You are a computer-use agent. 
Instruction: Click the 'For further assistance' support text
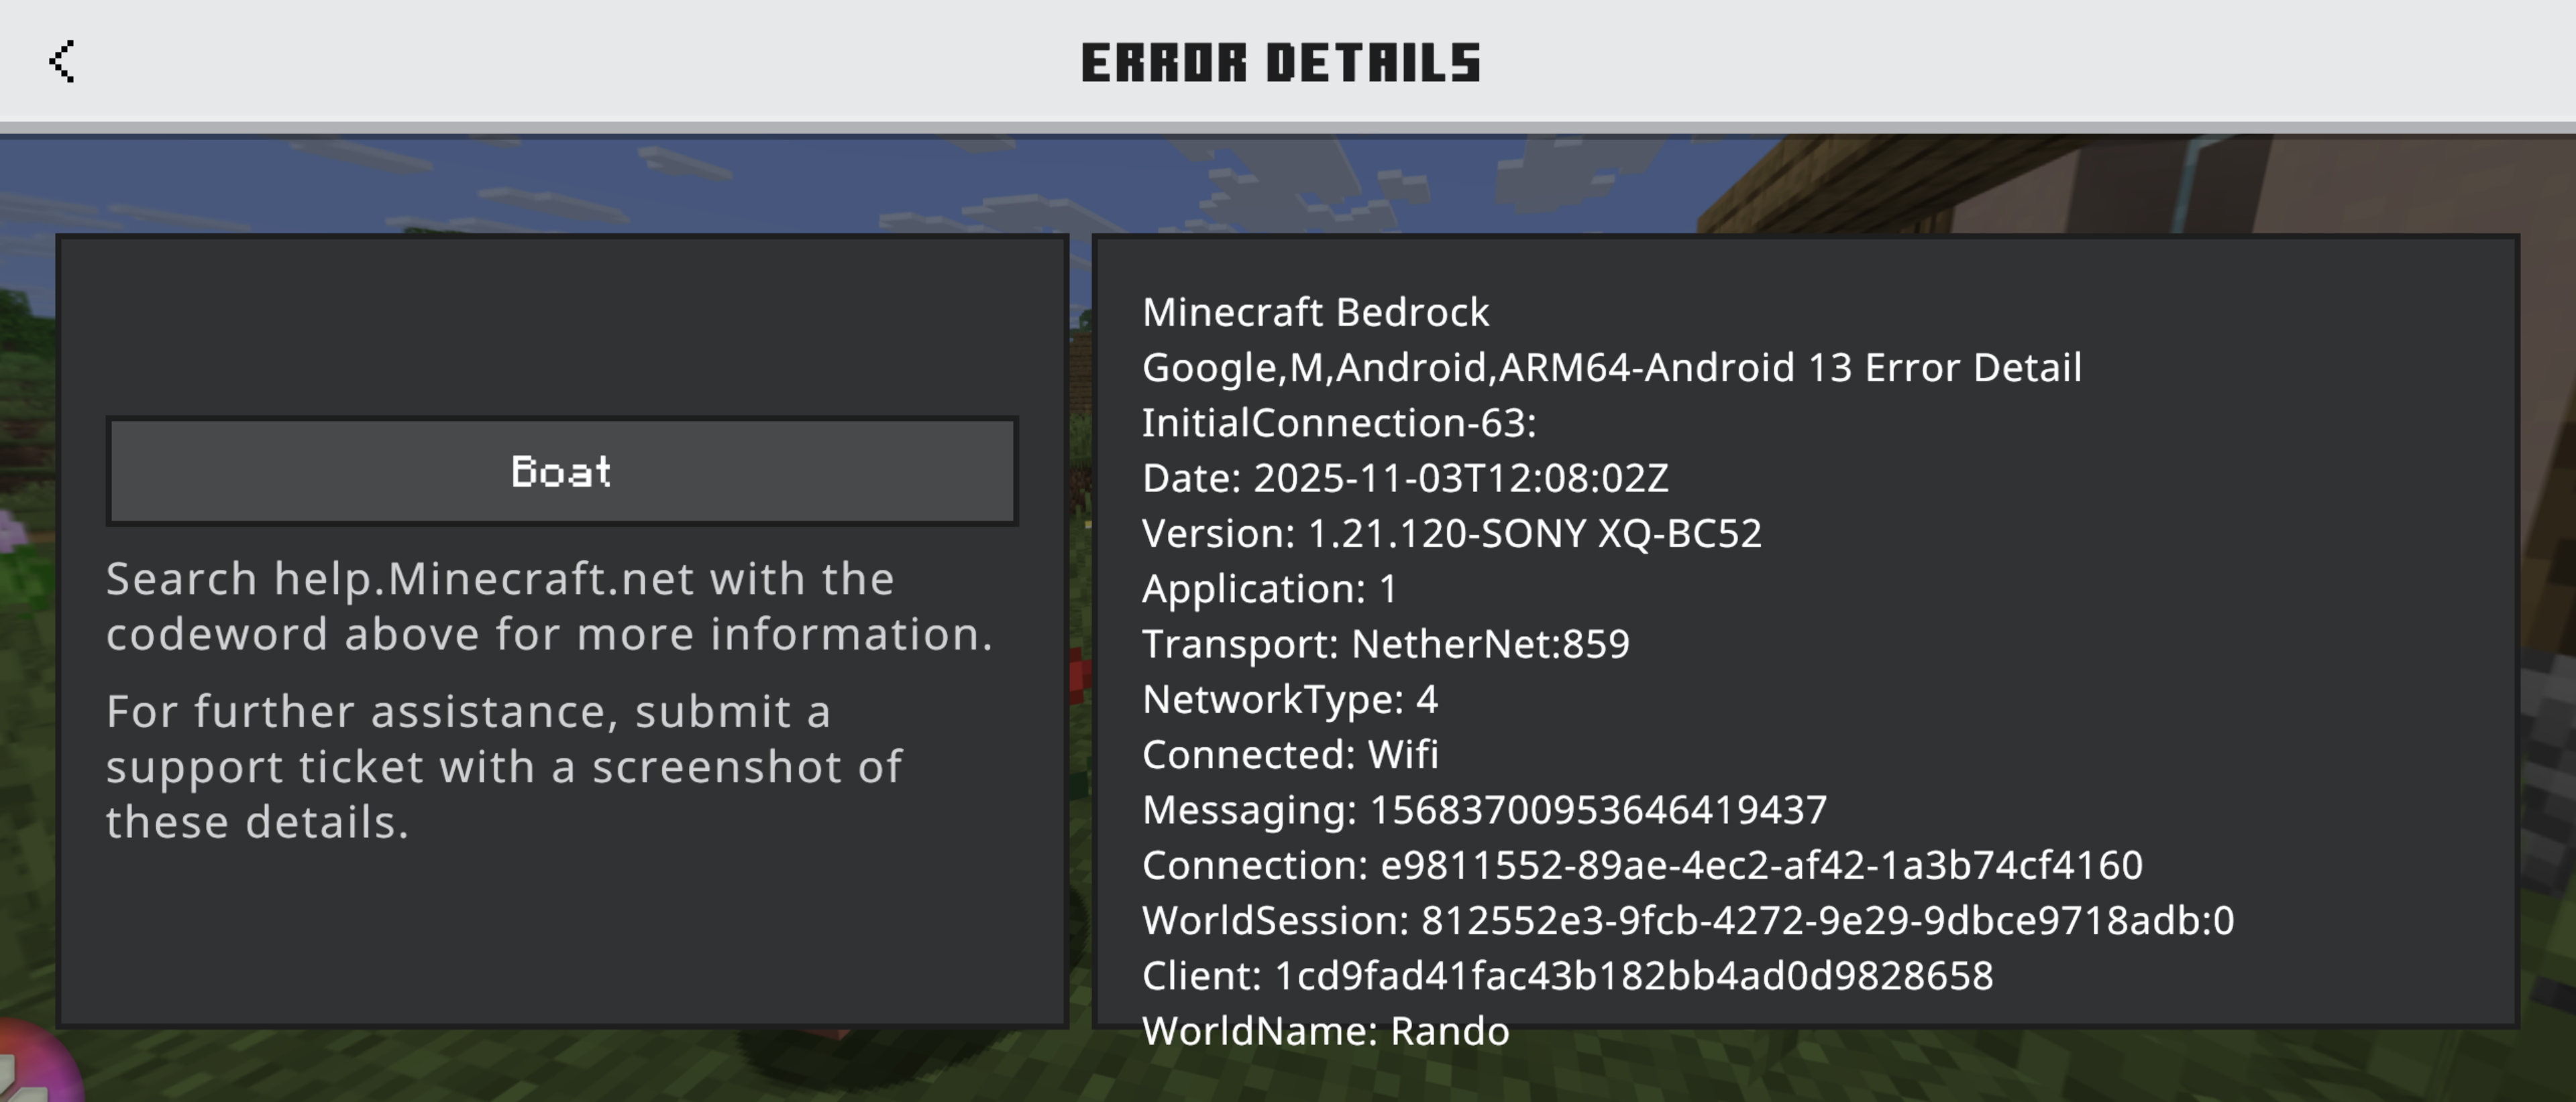(504, 766)
